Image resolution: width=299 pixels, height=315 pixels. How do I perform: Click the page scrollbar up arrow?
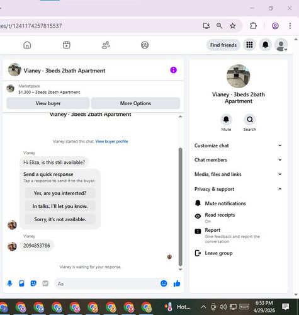click(296, 40)
